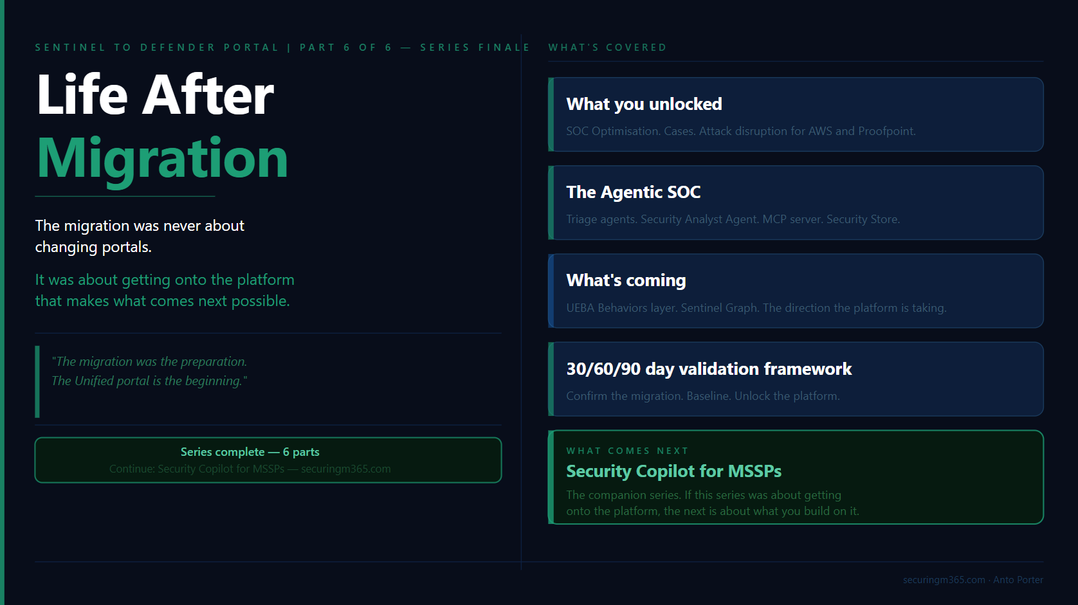1078x605 pixels.
Task: Select 'The Agentic SOC' card
Action: click(x=796, y=203)
